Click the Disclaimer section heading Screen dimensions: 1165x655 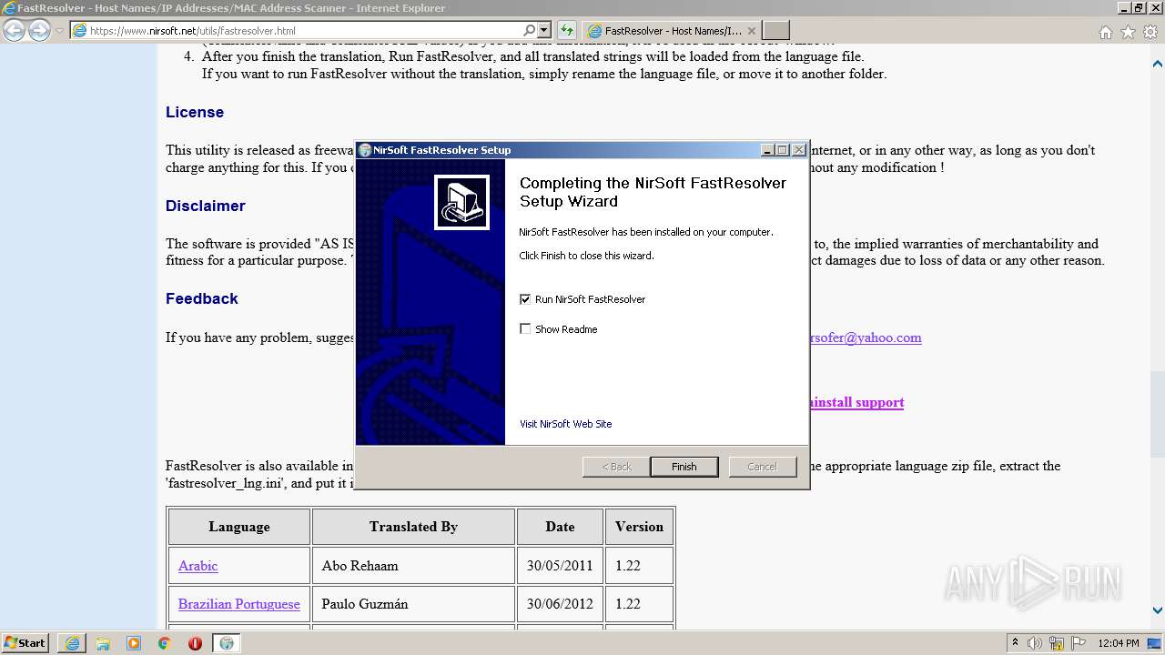point(206,206)
